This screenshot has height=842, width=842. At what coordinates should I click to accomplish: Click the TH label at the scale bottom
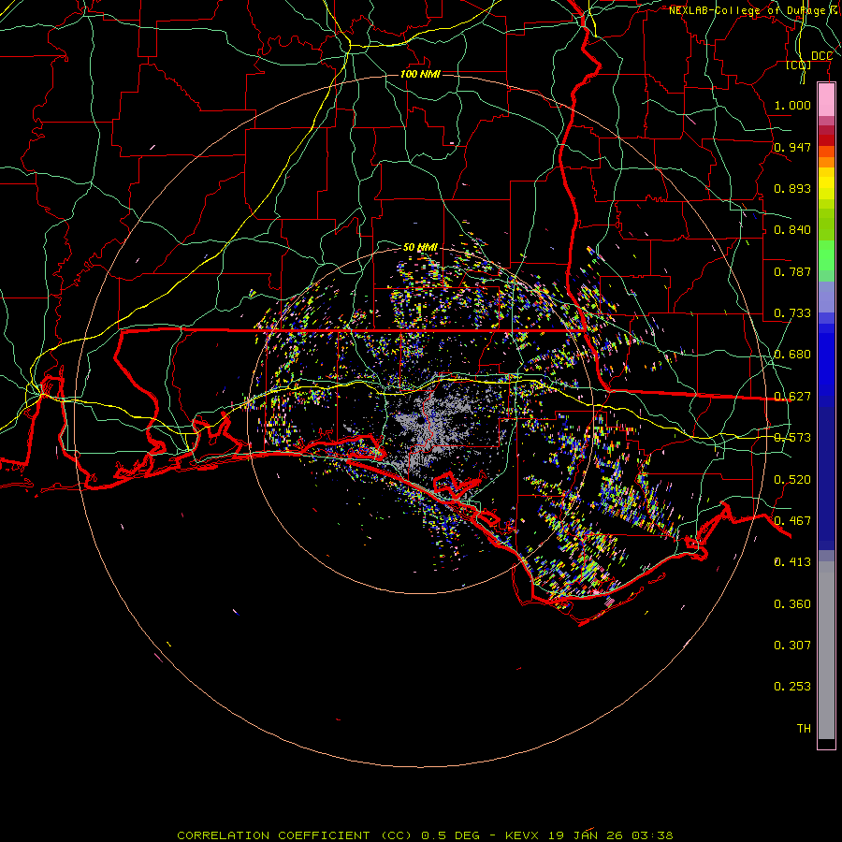(804, 729)
